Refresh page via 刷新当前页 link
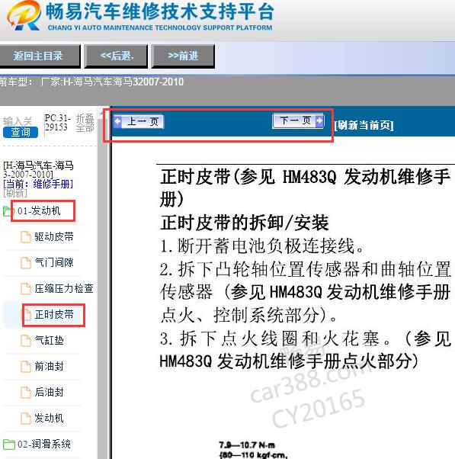455x459 pixels. tap(364, 125)
